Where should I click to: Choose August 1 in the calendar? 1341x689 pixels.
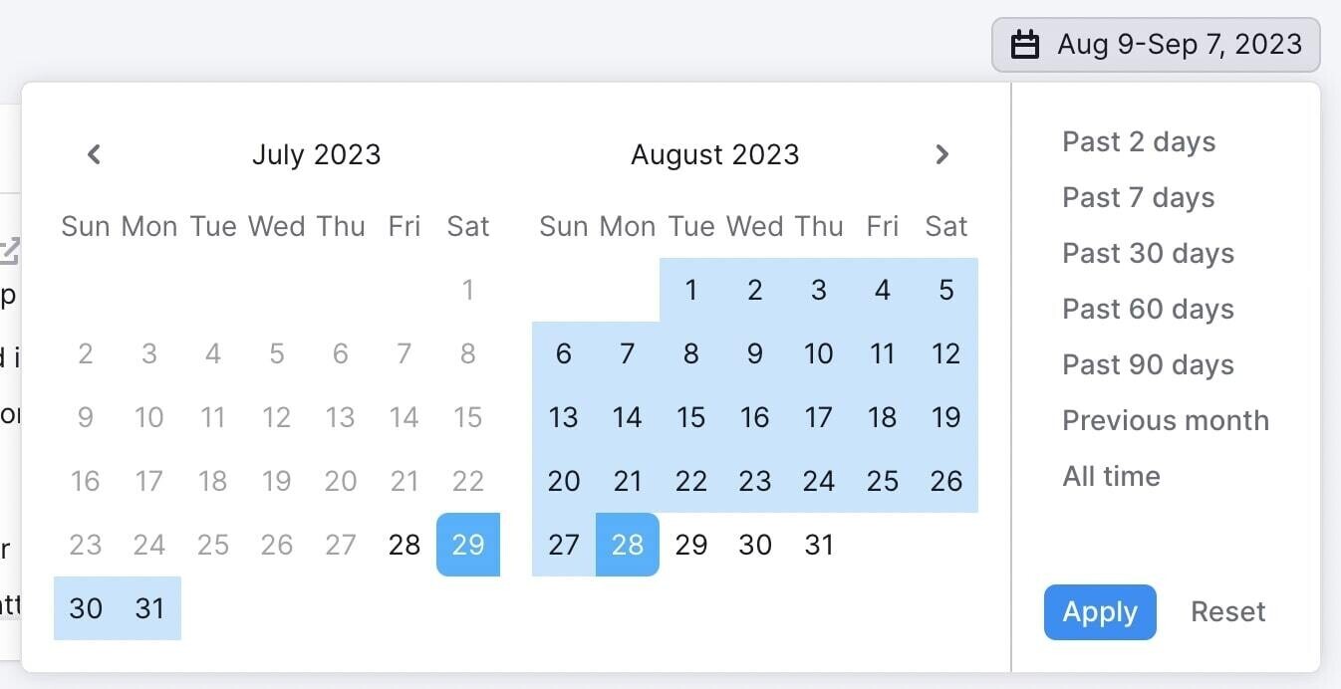coord(691,290)
